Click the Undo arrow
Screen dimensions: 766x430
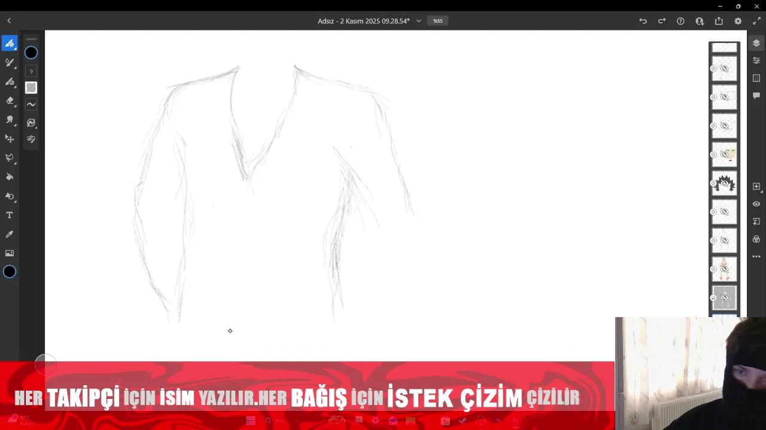[643, 21]
